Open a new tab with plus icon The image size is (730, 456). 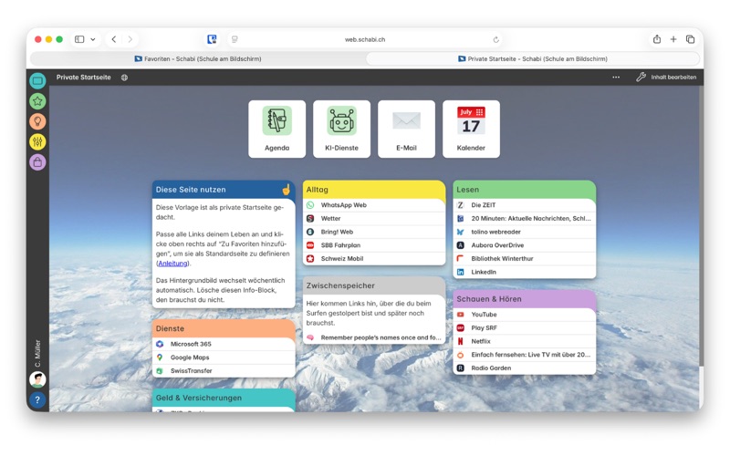pos(673,39)
